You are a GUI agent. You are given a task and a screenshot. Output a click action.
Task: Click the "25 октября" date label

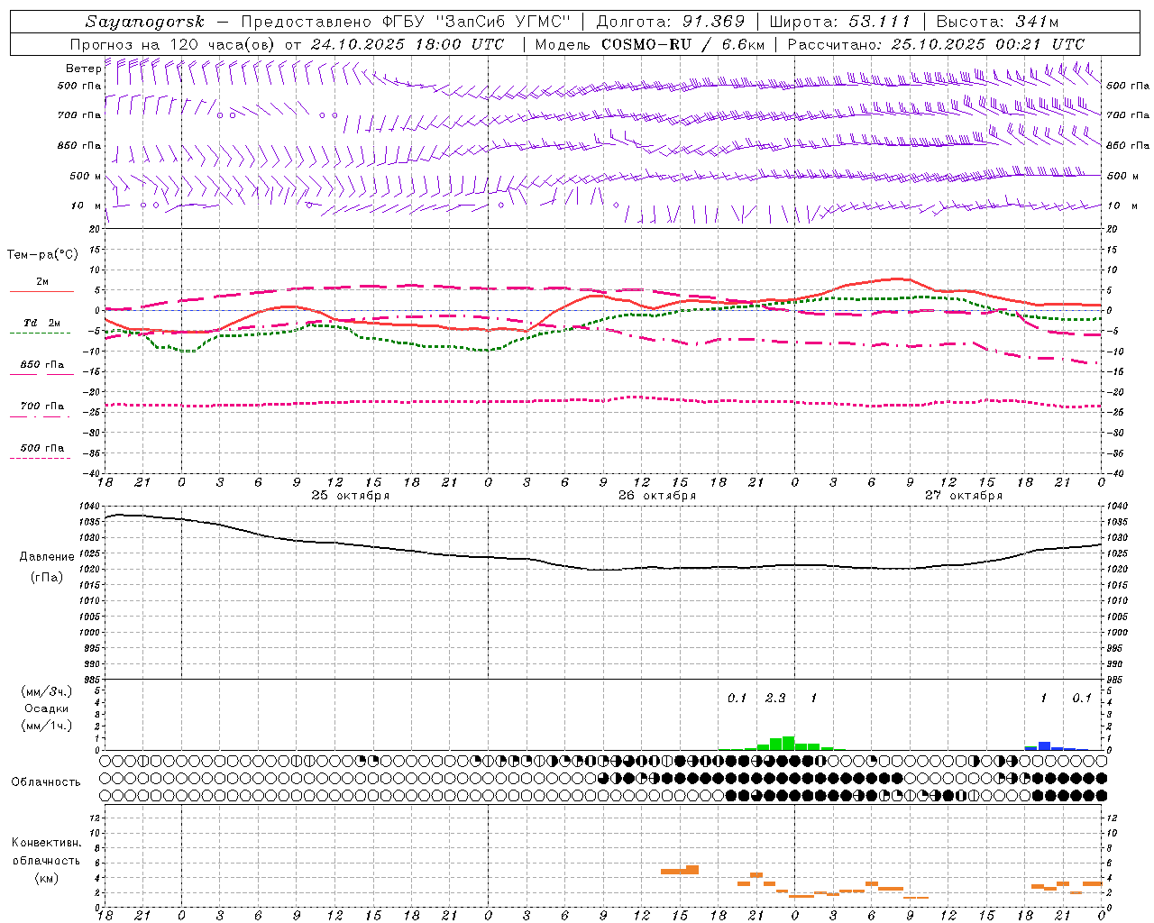click(x=351, y=495)
